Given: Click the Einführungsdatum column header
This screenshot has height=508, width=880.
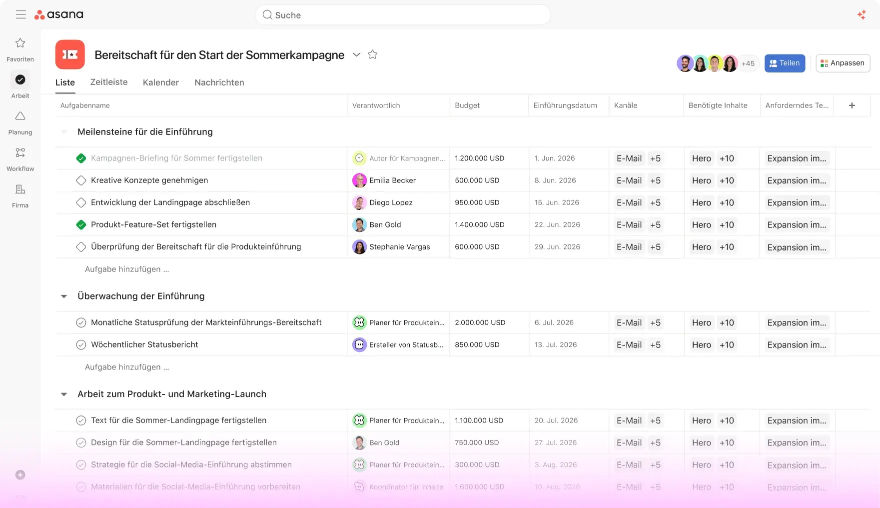Looking at the screenshot, I should point(569,105).
